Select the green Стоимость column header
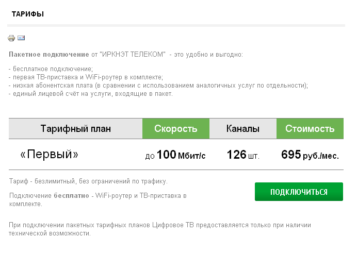The image size is (357, 253). [x=310, y=129]
